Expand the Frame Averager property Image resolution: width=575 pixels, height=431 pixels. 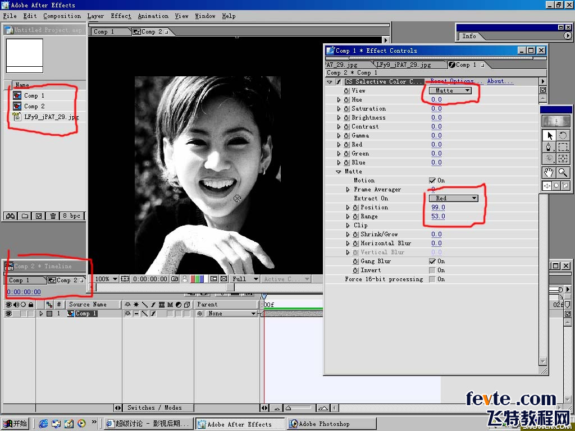coord(348,190)
